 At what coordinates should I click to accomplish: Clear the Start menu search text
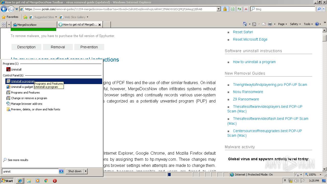61,171
